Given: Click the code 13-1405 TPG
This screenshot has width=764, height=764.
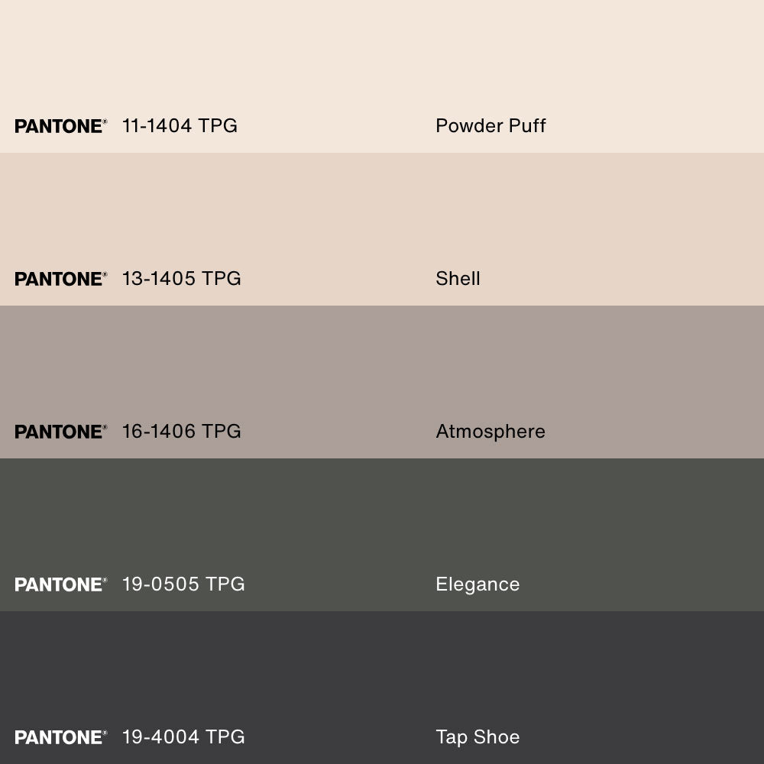Looking at the screenshot, I should coord(181,279).
